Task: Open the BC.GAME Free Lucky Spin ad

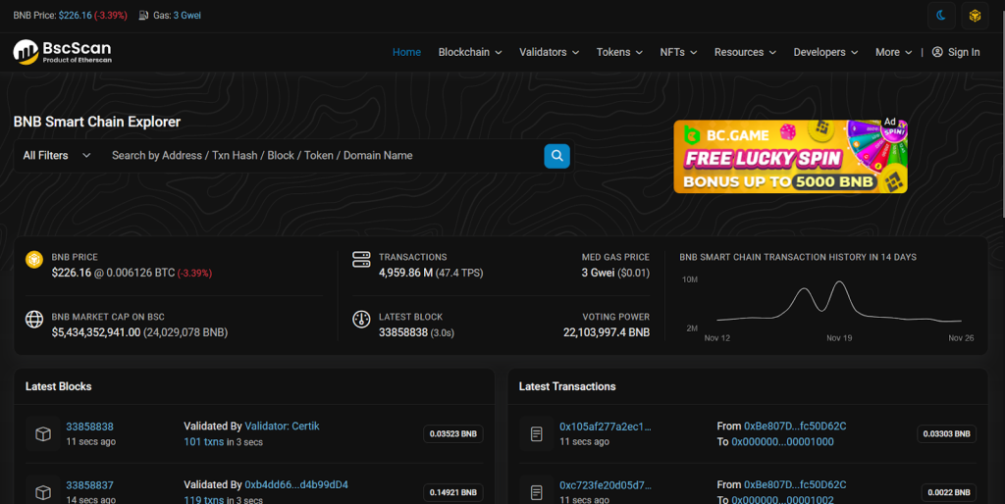Action: pos(790,156)
